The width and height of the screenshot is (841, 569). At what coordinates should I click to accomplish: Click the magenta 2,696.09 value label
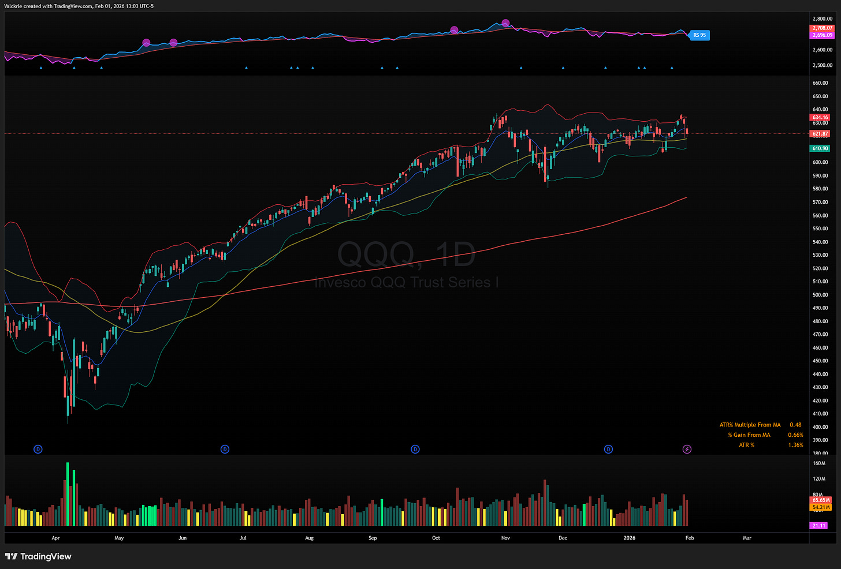823,35
